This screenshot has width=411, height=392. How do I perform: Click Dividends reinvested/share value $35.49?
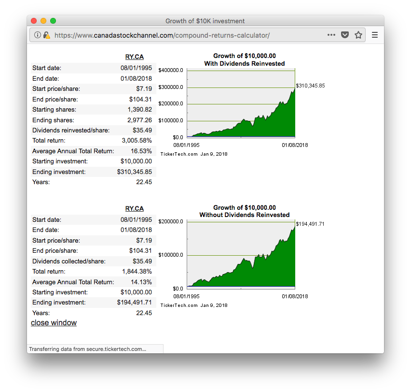tap(142, 130)
